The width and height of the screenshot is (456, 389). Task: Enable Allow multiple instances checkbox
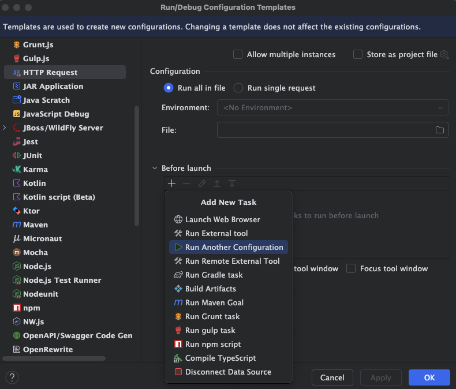[x=238, y=54]
